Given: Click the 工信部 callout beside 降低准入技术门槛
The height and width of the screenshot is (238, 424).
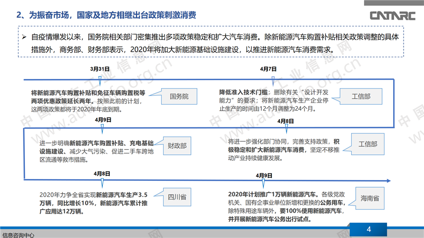Looking at the screenshot, I should point(361,96).
